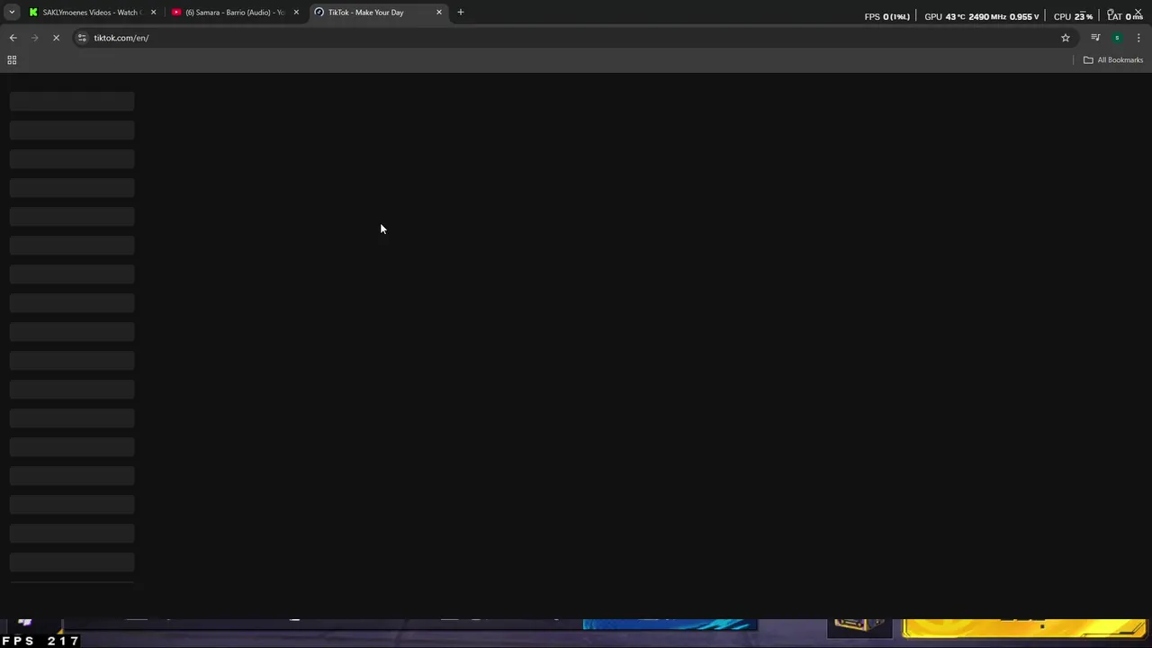Click the FPS 0 overlay readout
This screenshot has width=1152, height=648.
coord(886,16)
